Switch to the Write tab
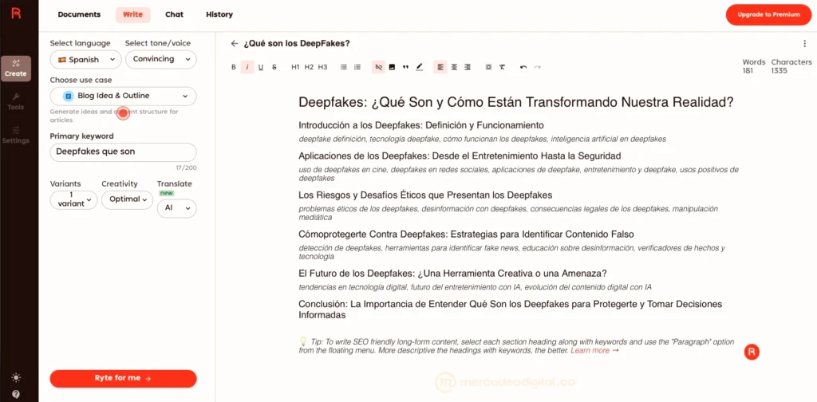 (133, 14)
